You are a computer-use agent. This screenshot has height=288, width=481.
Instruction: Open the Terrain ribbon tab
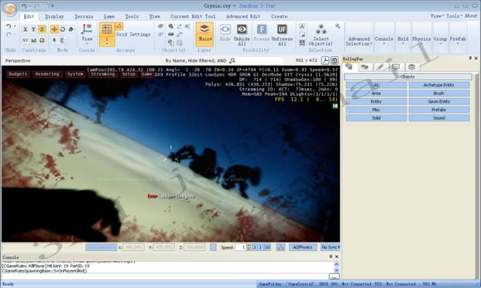(x=84, y=17)
